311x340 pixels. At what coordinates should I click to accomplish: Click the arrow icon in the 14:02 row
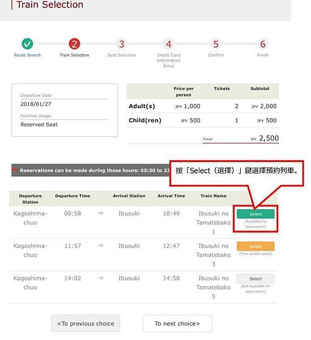coord(101,278)
